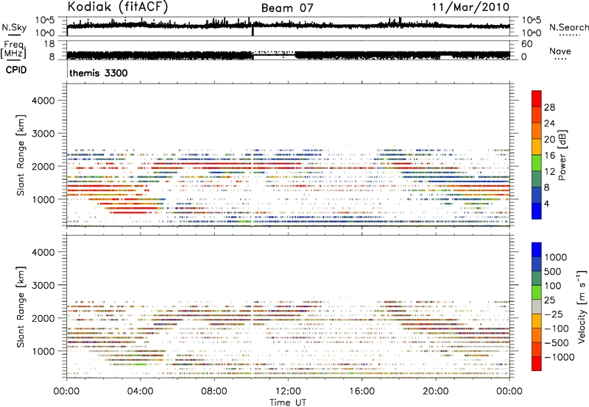
Task: Click the "Freq. [MHz]" axis label
Action: pyautogui.click(x=14, y=49)
